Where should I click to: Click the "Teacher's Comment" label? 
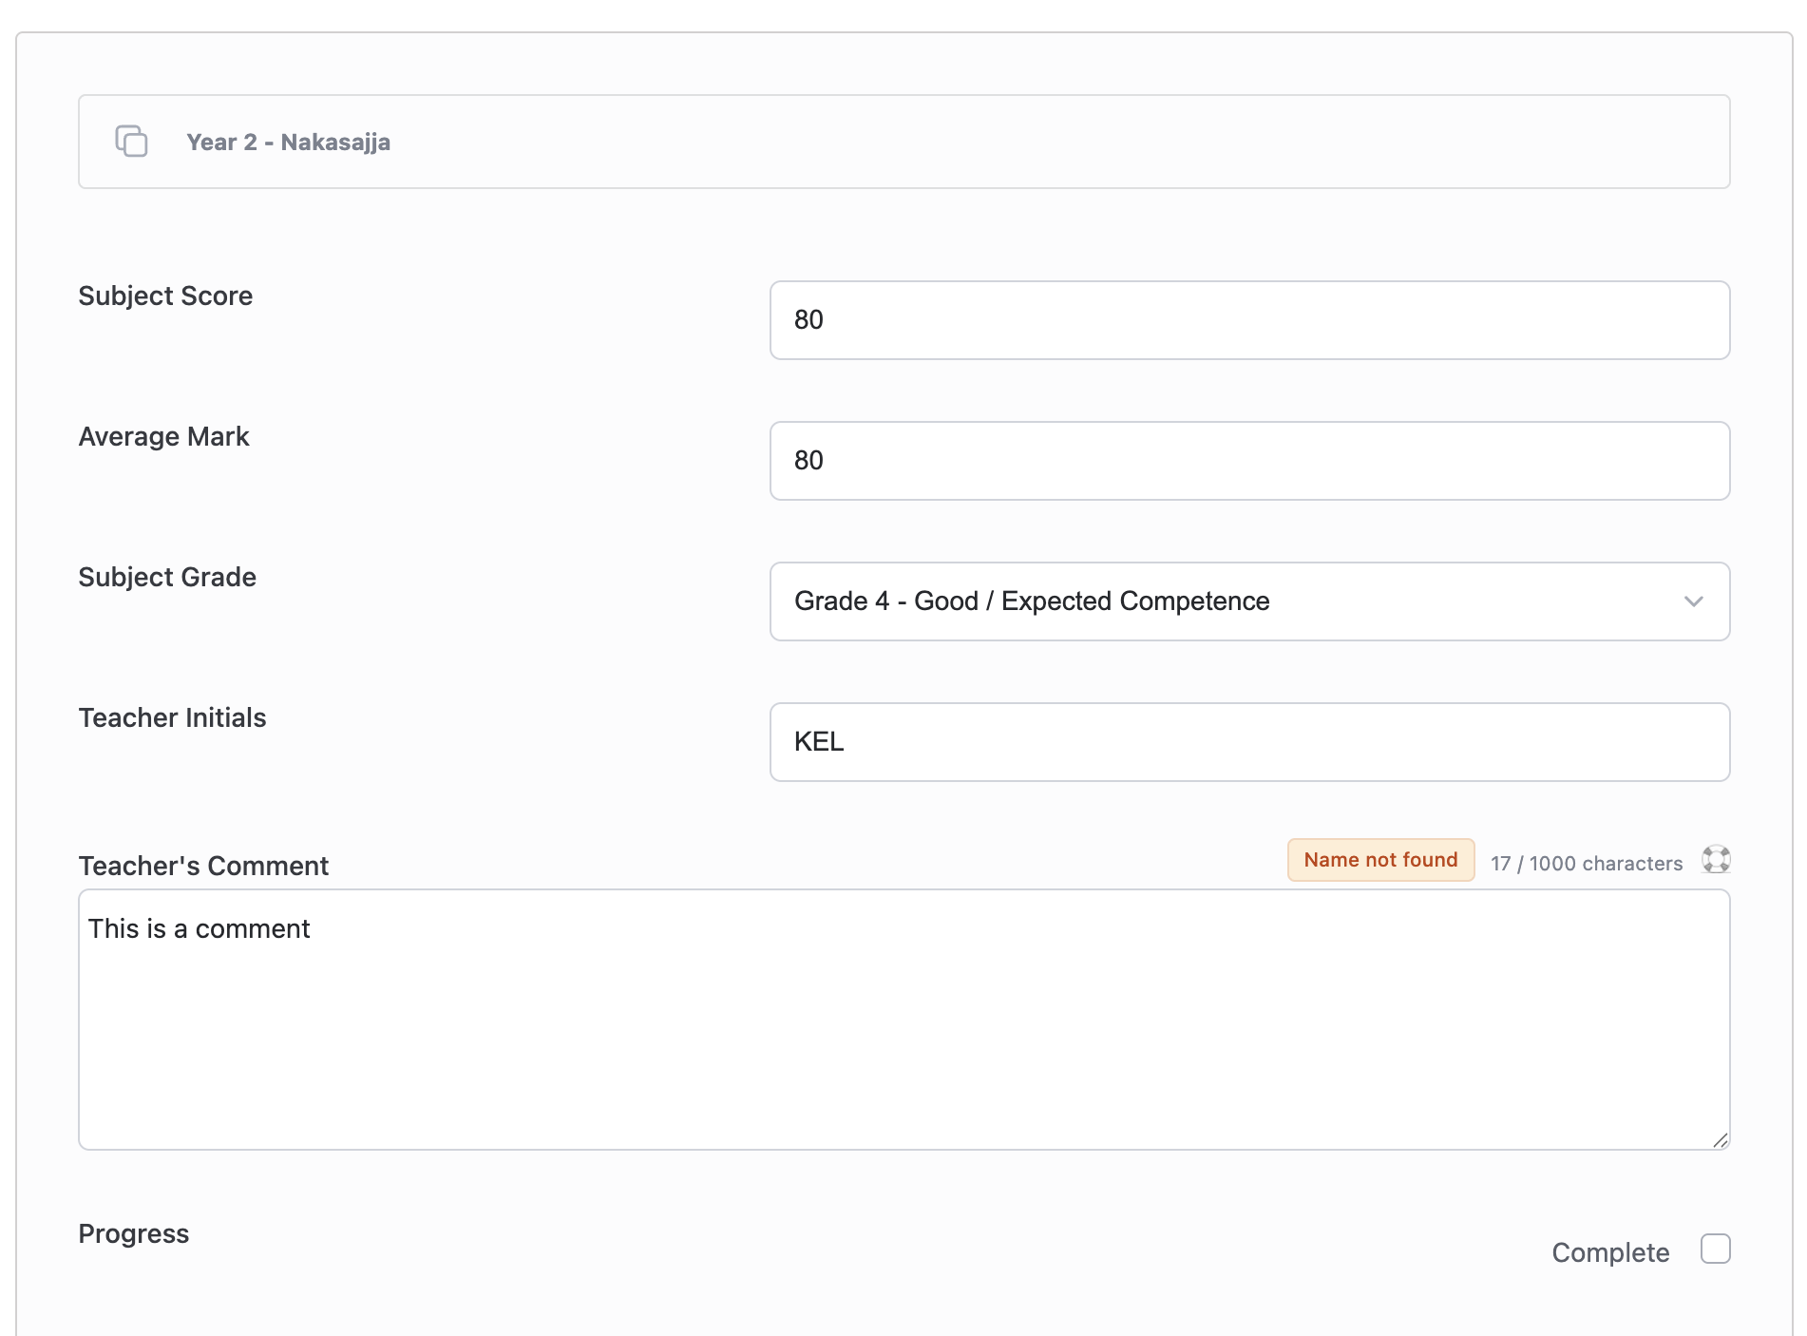coord(203,866)
